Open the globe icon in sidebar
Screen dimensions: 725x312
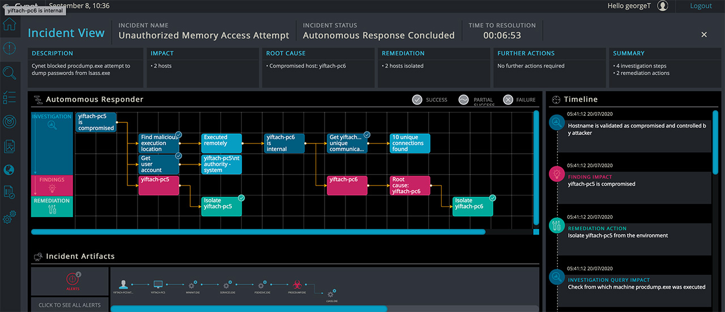pyautogui.click(x=10, y=170)
